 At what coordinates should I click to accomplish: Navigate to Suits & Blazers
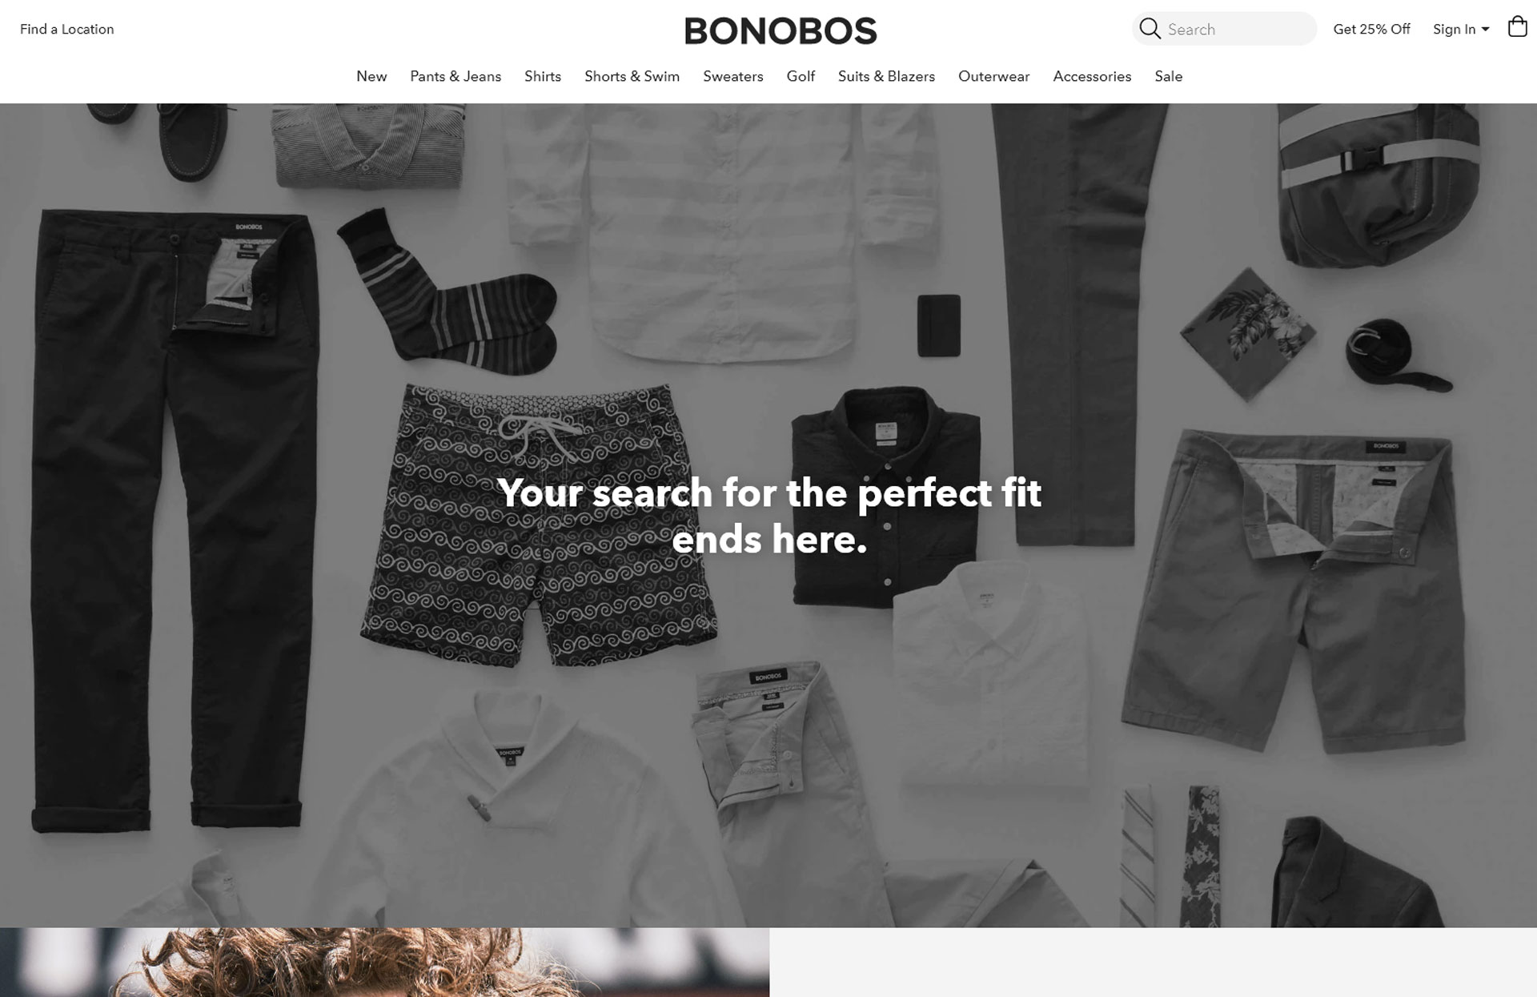point(886,77)
